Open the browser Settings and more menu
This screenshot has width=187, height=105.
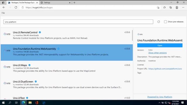point(183,7)
